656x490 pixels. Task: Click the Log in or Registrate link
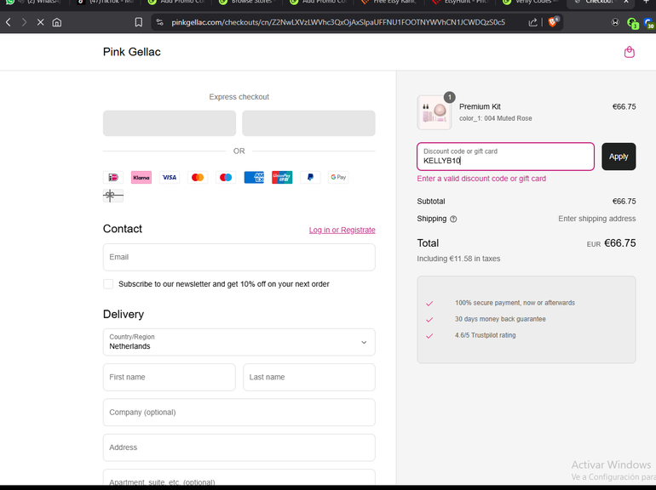point(342,230)
